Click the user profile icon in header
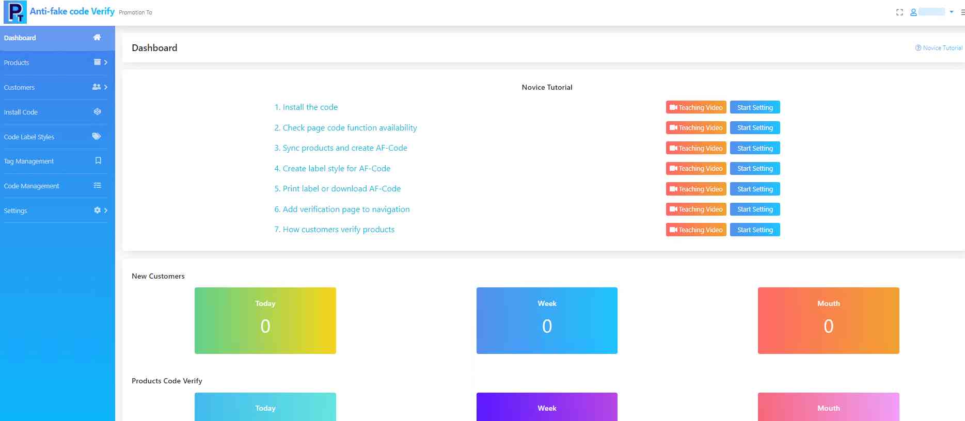 pos(913,12)
